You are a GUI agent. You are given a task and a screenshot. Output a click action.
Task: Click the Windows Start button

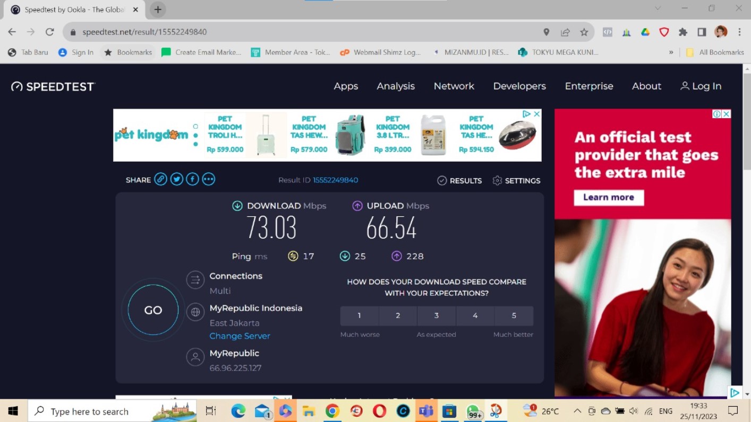[x=13, y=411]
